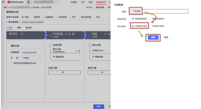This screenshot has height=109, width=201.
Task: Go to 流水线 in the breadcrumb
Action: [36, 7]
